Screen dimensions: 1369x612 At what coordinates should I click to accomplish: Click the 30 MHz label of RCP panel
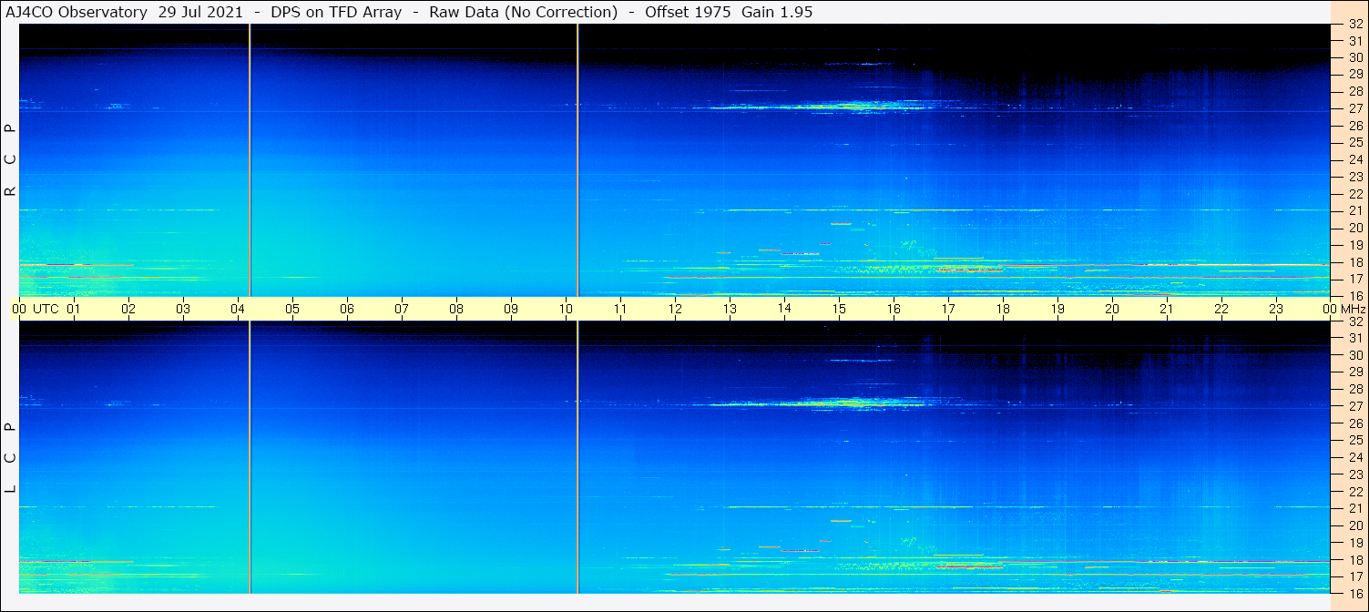[1354, 57]
